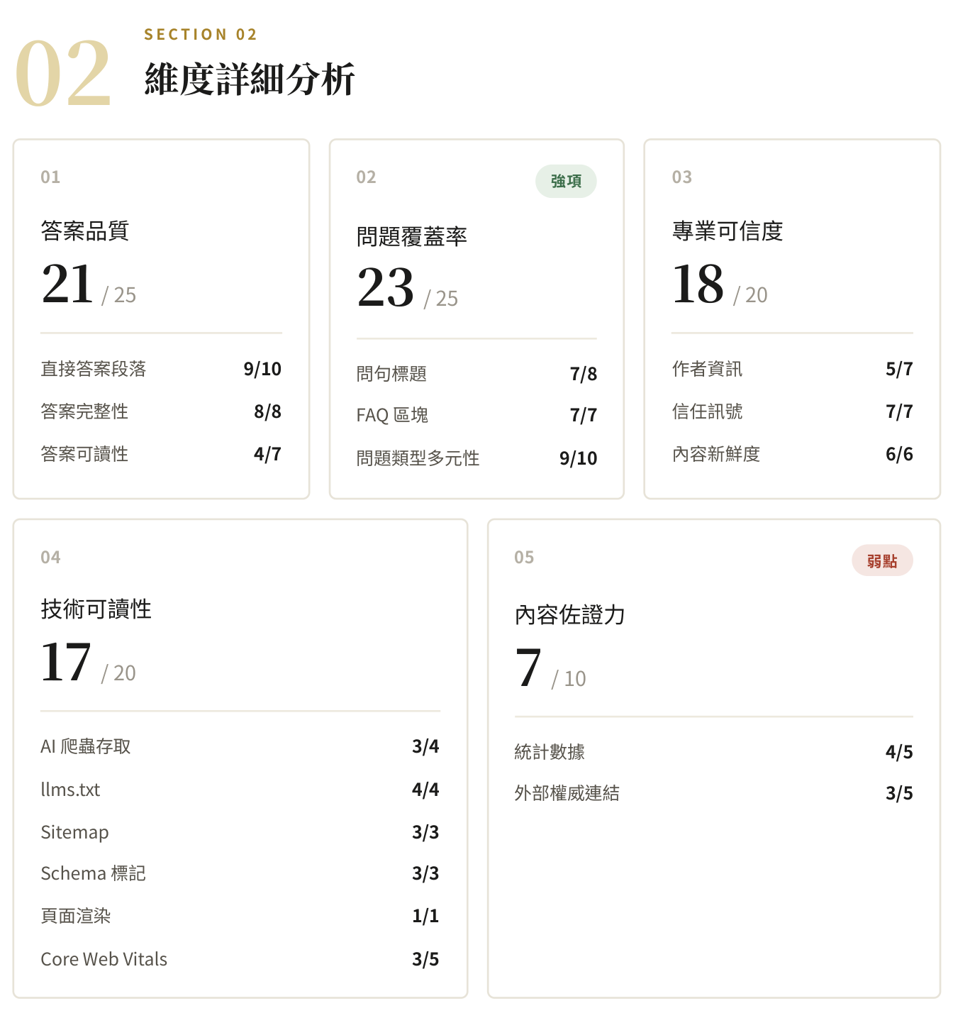This screenshot has width=953, height=1018.
Task: Click card number 01 label
Action: point(50,177)
